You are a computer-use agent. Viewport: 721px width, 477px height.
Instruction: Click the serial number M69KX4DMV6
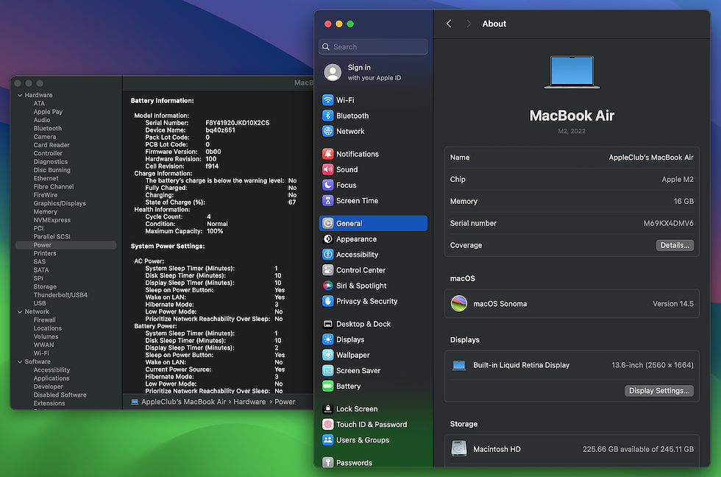(x=668, y=223)
